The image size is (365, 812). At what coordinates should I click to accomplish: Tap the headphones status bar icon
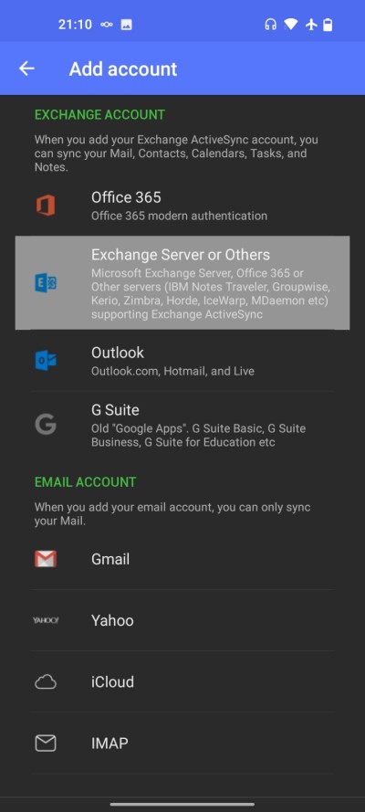coord(270,25)
